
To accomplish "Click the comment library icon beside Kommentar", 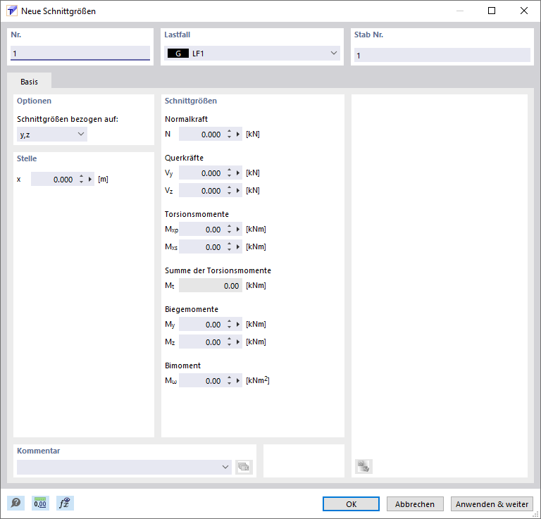I will tap(244, 467).
